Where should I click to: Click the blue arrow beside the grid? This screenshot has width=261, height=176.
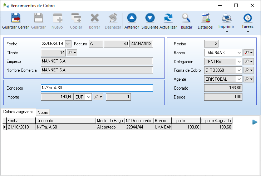point(255,122)
